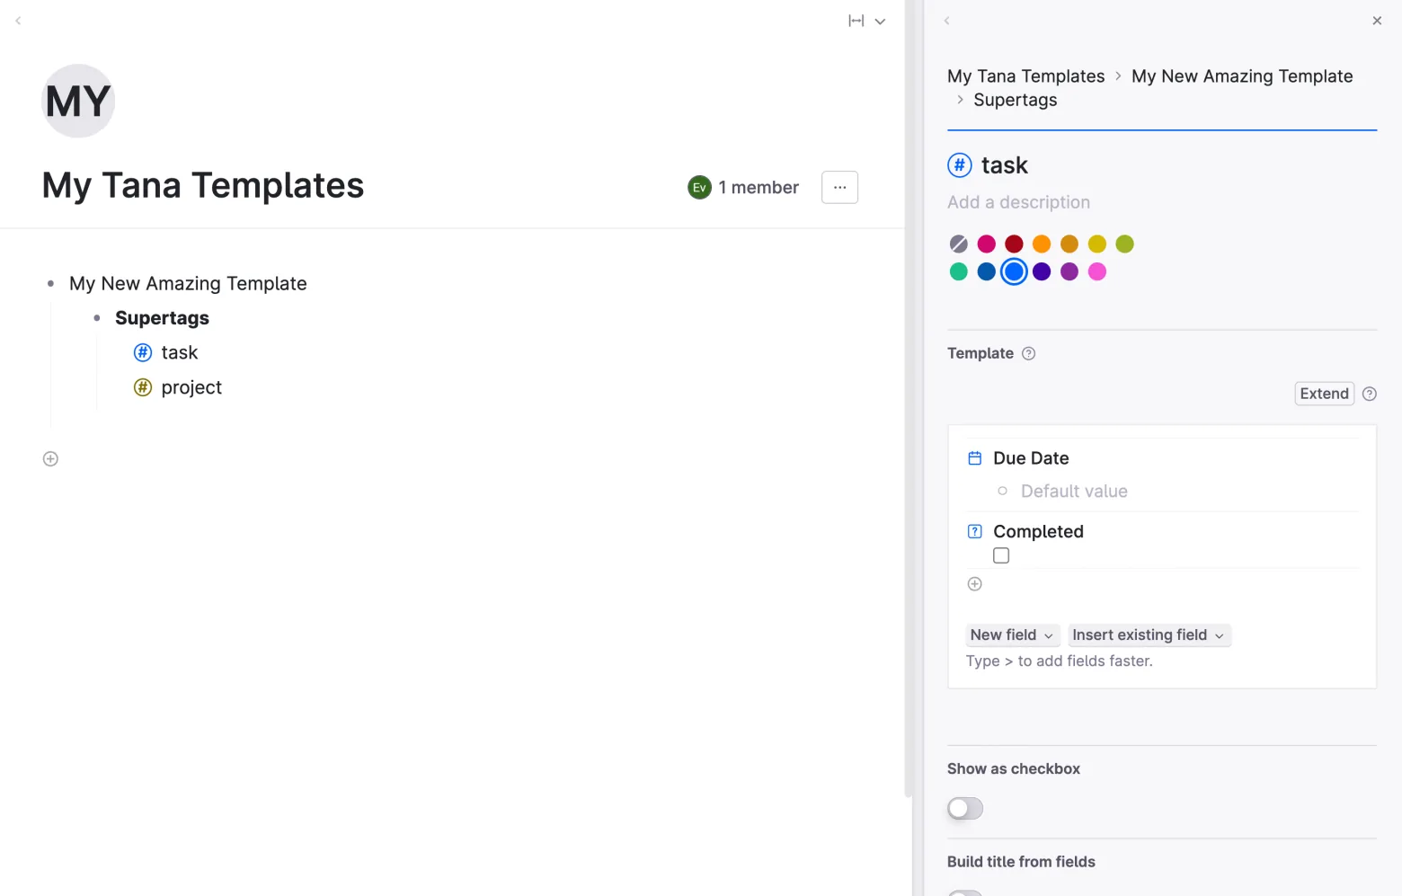The width and height of the screenshot is (1402, 896).
Task: Click the EV member avatar
Action: pyautogui.click(x=699, y=187)
